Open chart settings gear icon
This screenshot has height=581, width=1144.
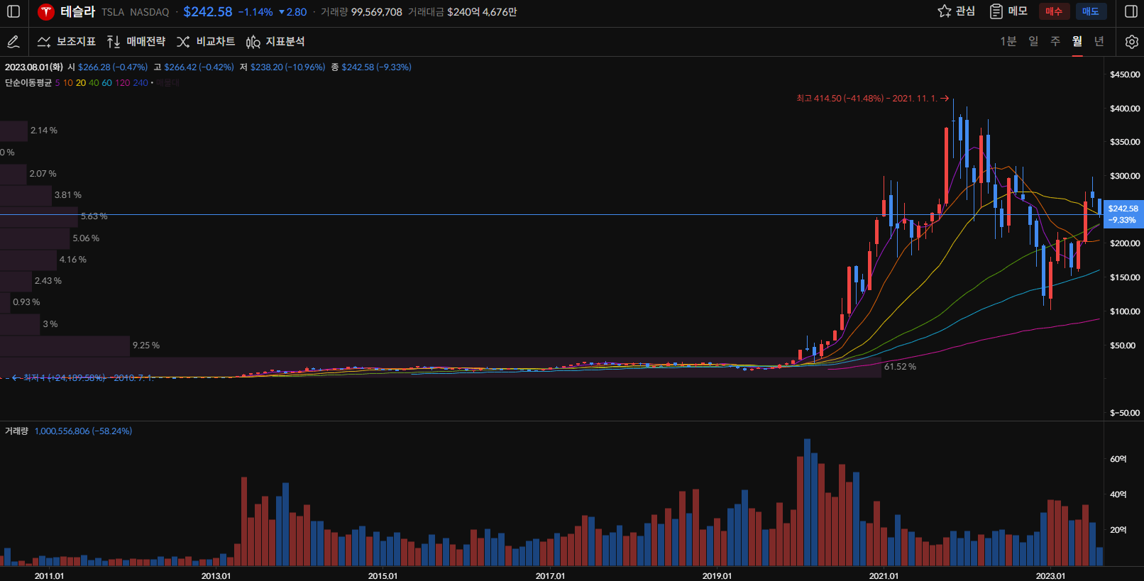pos(1132,42)
